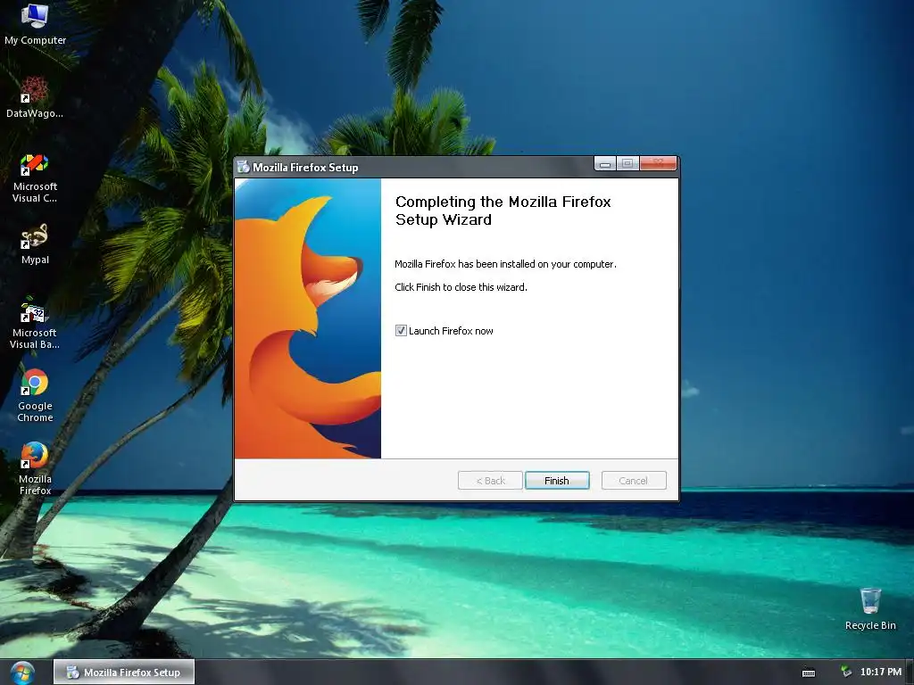Click the 10:17 PM clock in taskbar

[881, 672]
